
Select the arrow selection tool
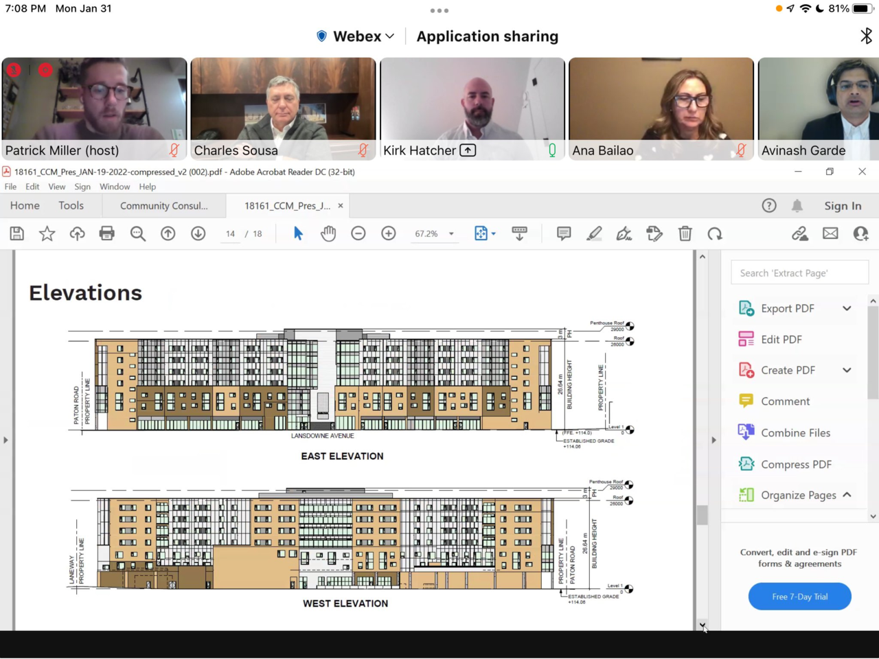[298, 234]
